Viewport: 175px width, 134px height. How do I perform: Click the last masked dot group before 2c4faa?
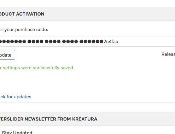pos(92,41)
